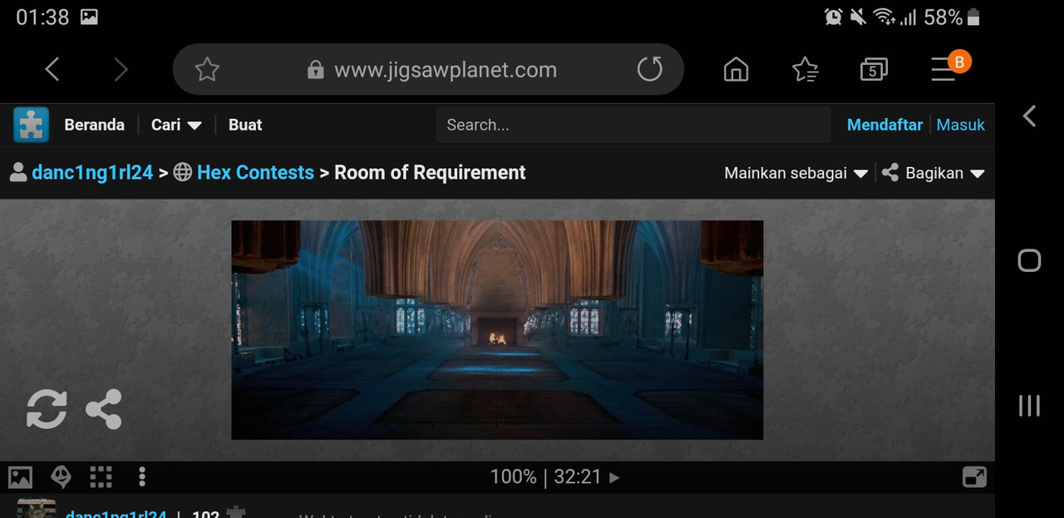Arrange pieces with the grid icon

tap(101, 477)
